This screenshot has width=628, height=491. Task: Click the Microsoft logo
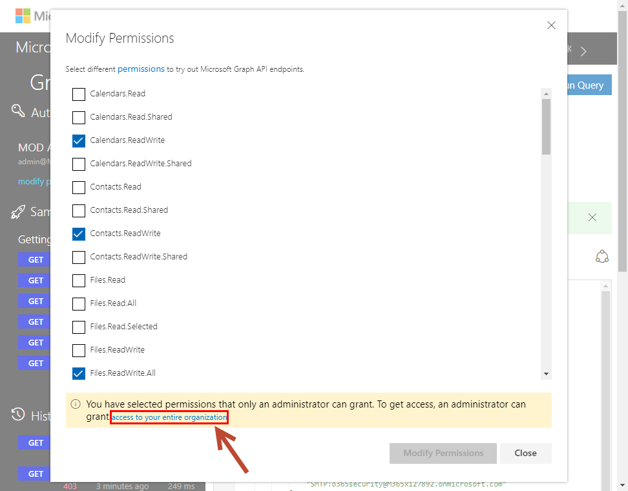(23, 16)
